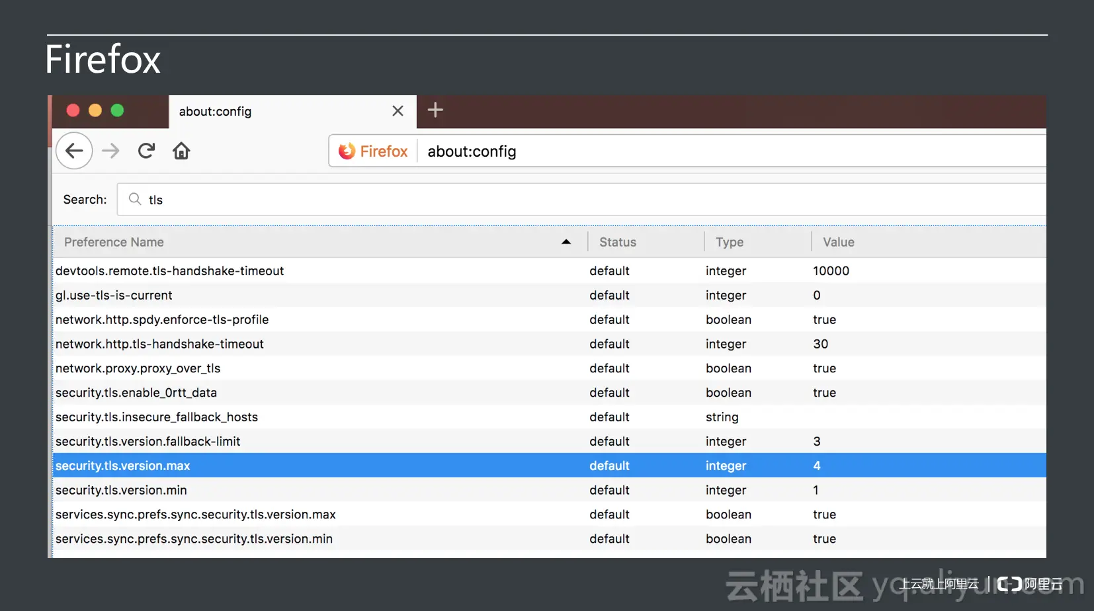Focus the Search field containing tls
This screenshot has height=611, width=1094.
[581, 200]
